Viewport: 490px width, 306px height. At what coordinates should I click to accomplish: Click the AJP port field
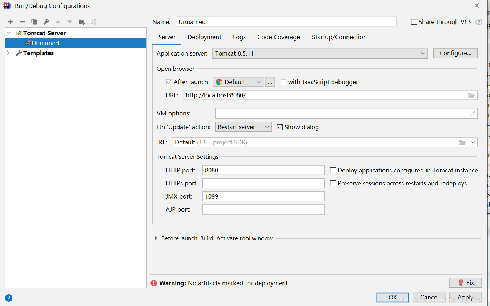point(263,209)
